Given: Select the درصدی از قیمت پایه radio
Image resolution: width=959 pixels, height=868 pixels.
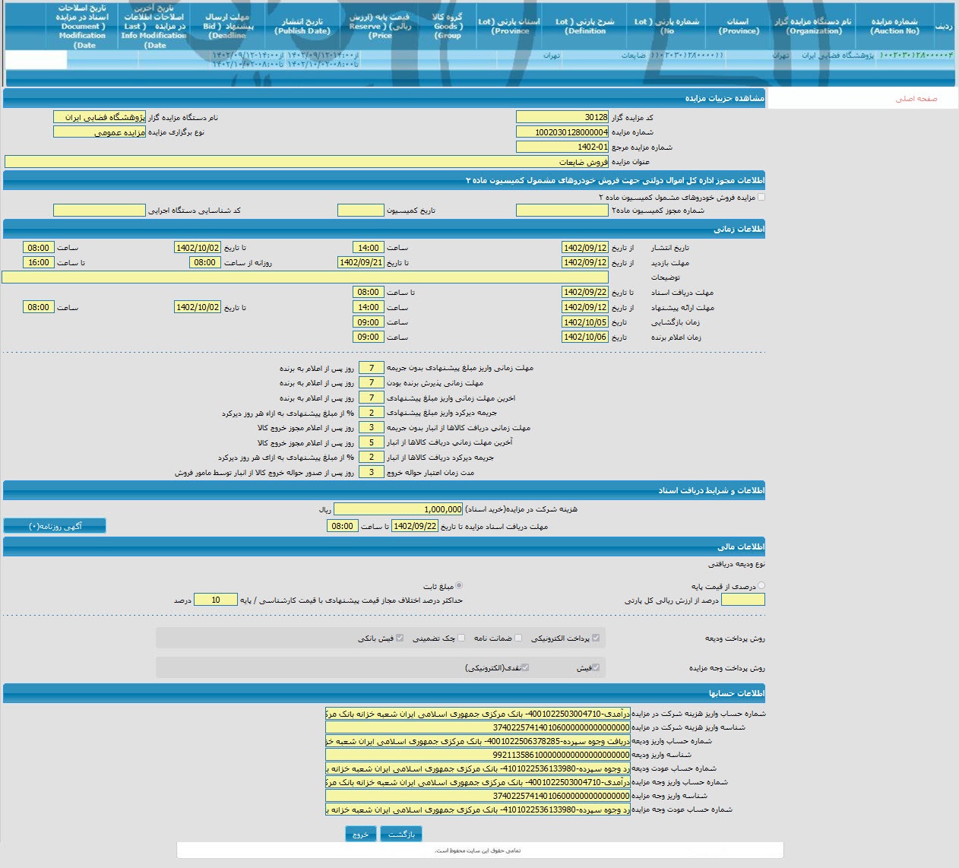Looking at the screenshot, I should [761, 586].
